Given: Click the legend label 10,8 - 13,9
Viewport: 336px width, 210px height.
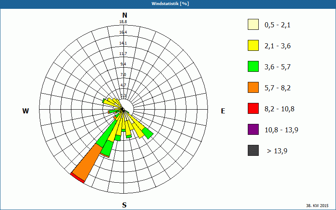Looking at the screenshot, I should (281, 130).
